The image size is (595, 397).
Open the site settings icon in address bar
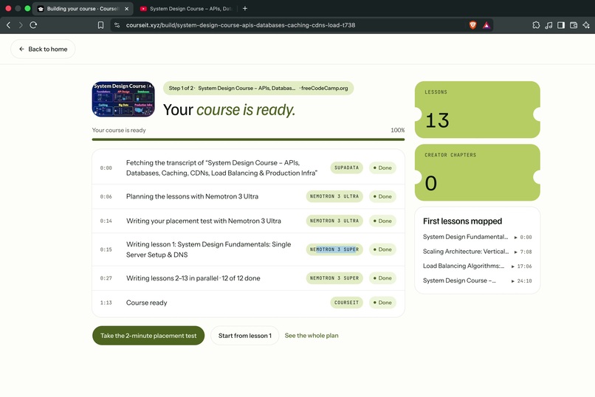[x=117, y=25]
